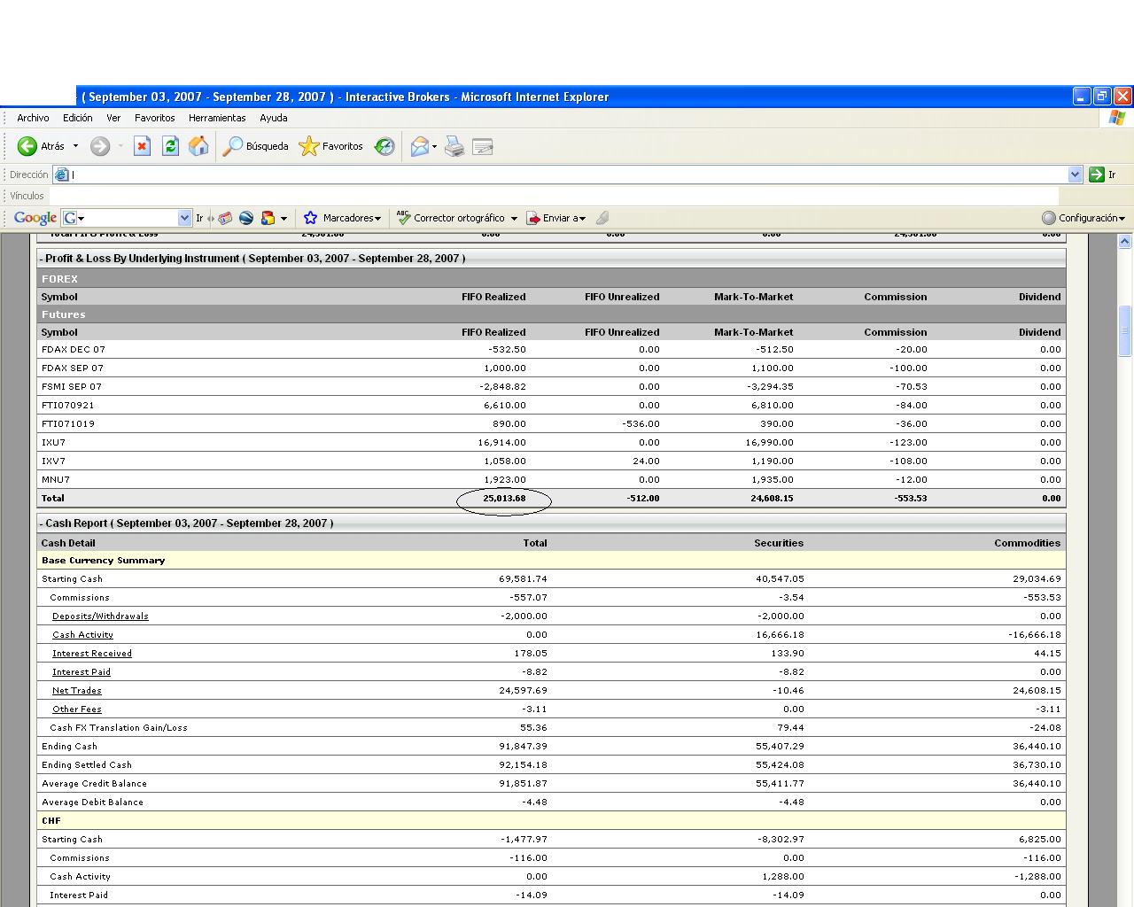Click the vertical scrollbar thumb

click(x=1125, y=330)
